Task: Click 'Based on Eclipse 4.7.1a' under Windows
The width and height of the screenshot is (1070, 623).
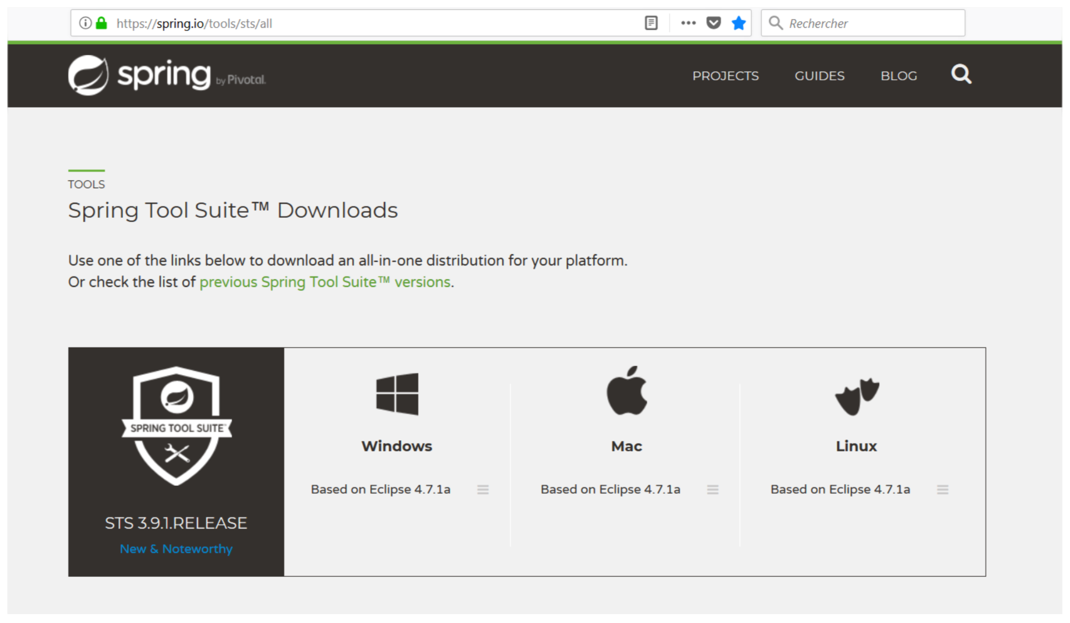Action: (381, 489)
